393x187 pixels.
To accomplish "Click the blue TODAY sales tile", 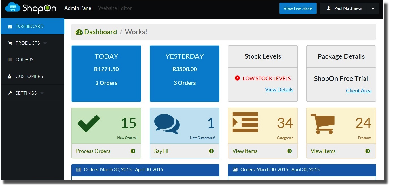I will coord(106,73).
